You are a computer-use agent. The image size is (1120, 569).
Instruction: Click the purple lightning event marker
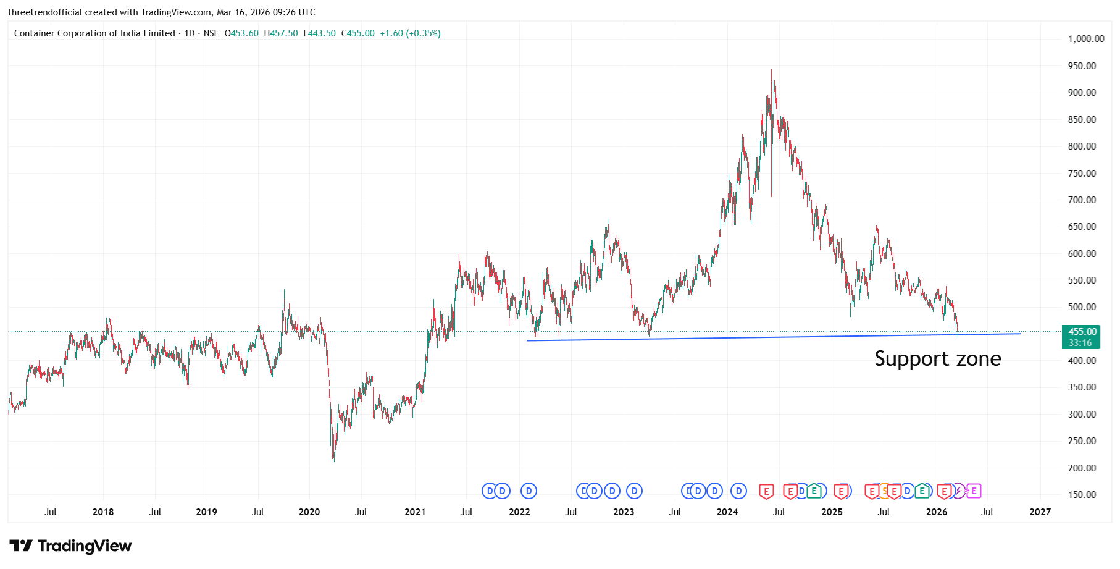click(958, 491)
